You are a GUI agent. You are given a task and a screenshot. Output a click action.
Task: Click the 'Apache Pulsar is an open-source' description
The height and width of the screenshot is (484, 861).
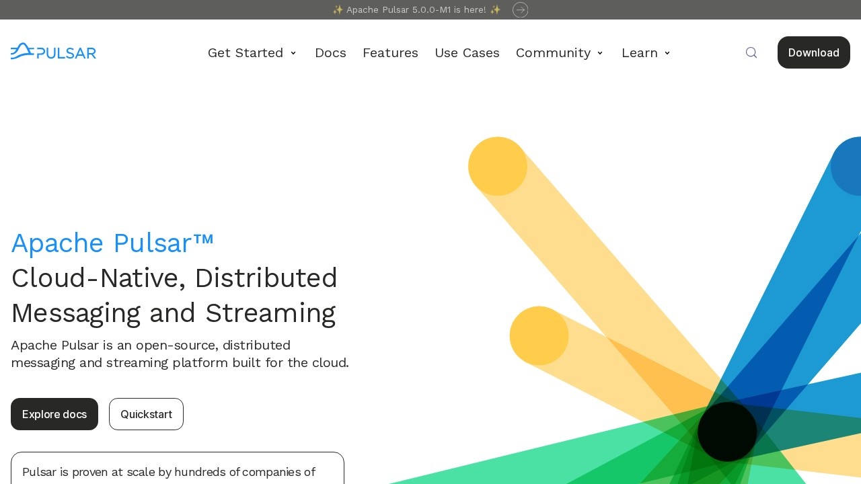(x=180, y=354)
